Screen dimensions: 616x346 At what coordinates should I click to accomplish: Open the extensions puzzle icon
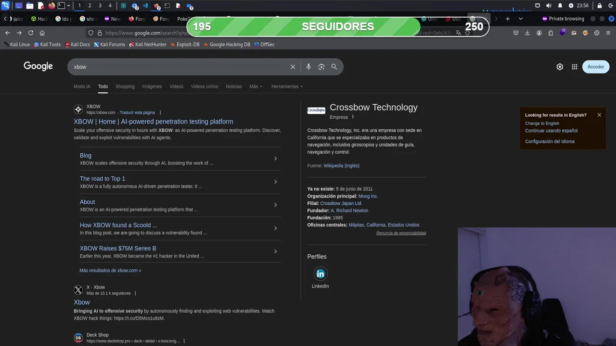[x=551, y=33]
